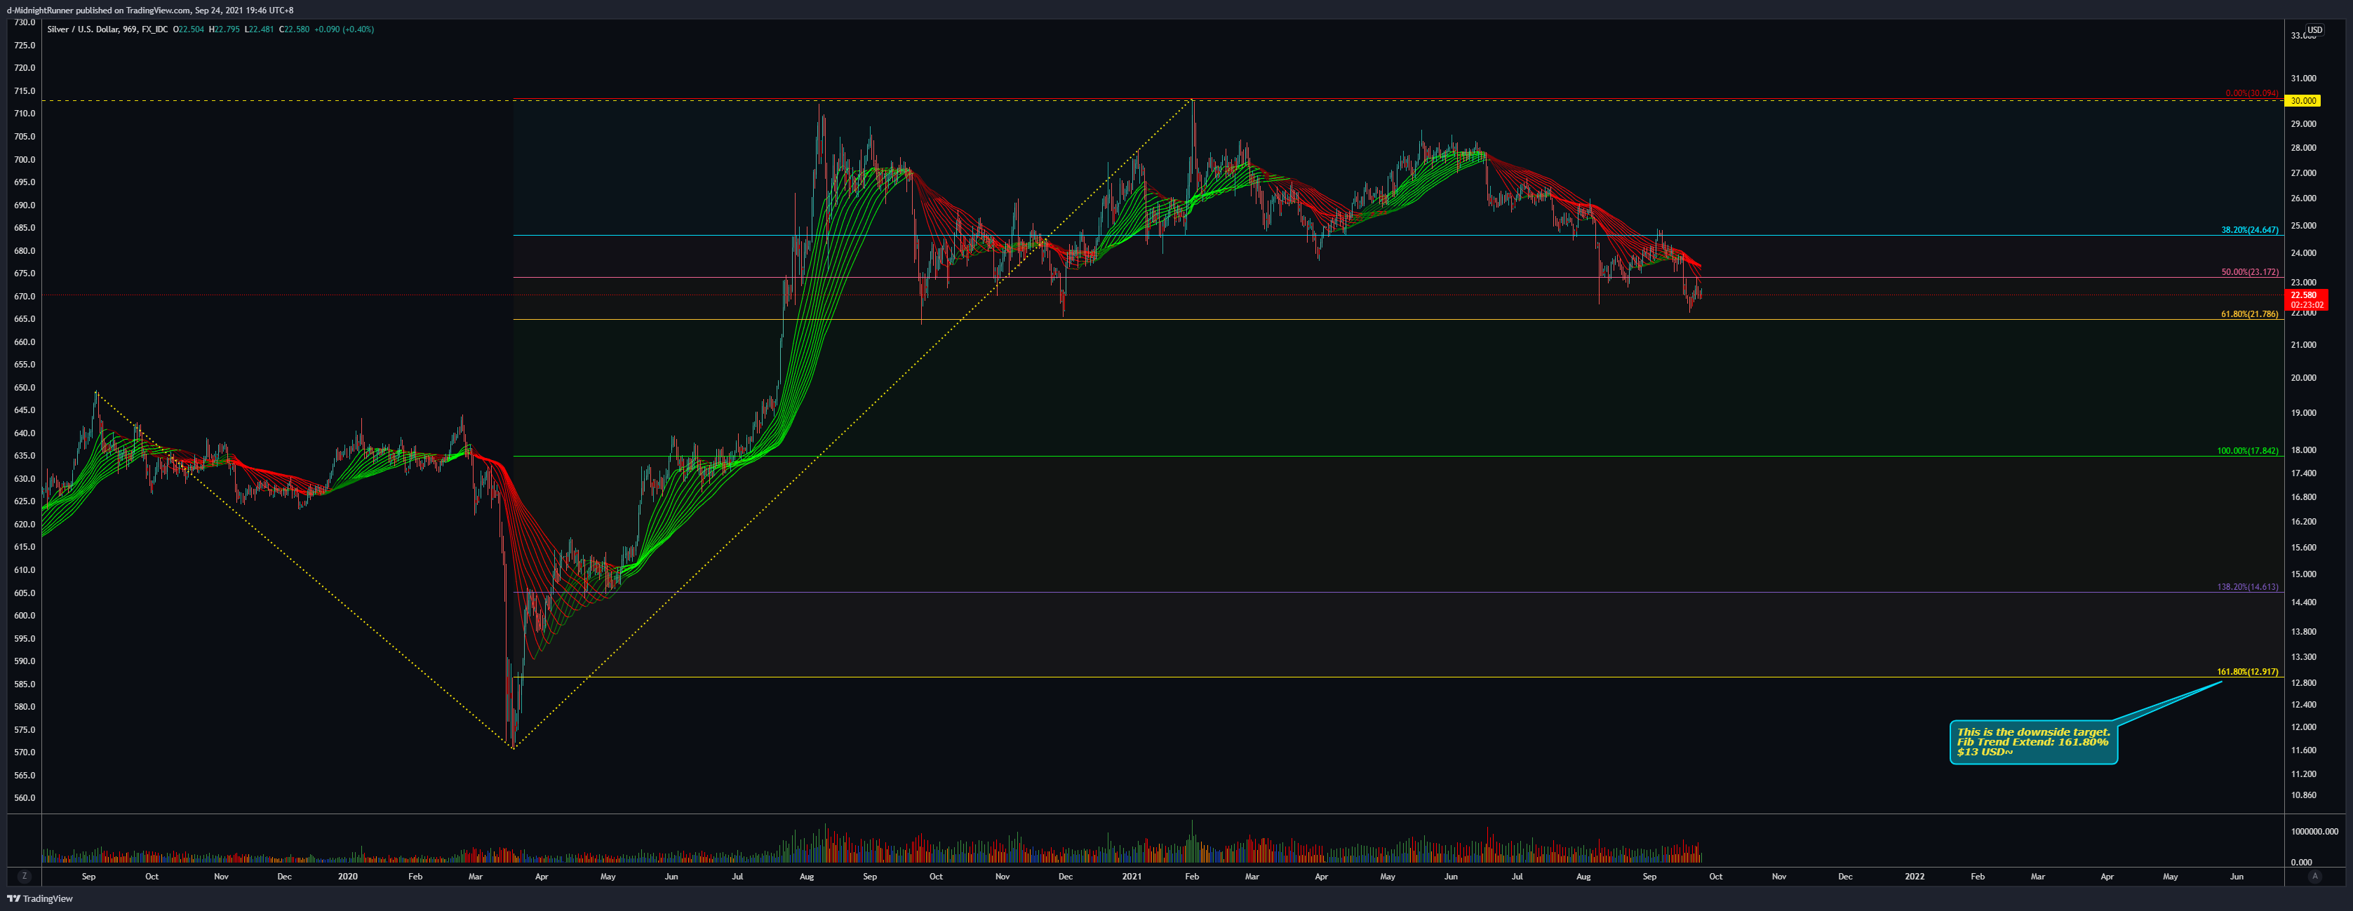Click the close value C22.580 in legend
This screenshot has height=911, width=2353.
294,29
